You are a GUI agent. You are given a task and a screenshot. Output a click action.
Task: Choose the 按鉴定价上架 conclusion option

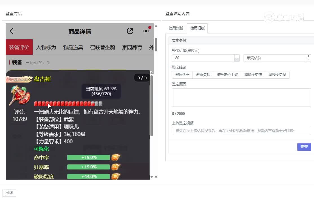227,75
